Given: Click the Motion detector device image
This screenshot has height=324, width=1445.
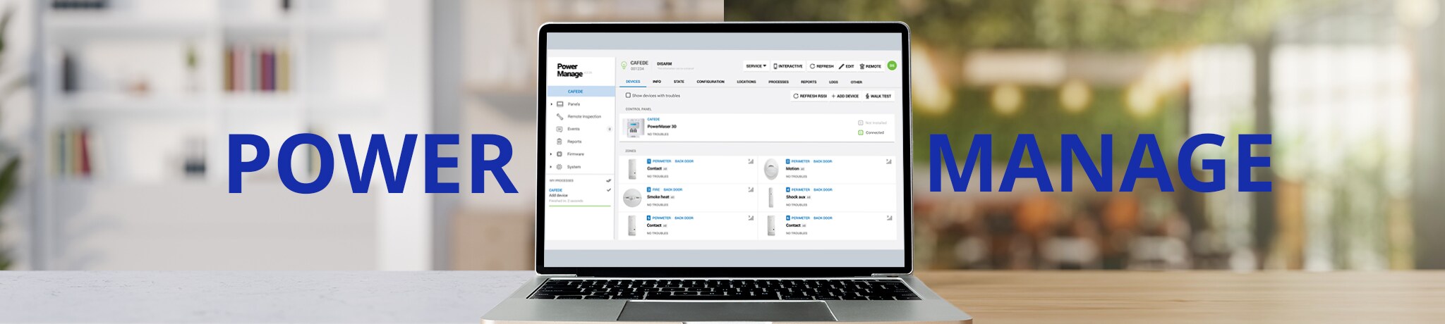Looking at the screenshot, I should coord(772,169).
